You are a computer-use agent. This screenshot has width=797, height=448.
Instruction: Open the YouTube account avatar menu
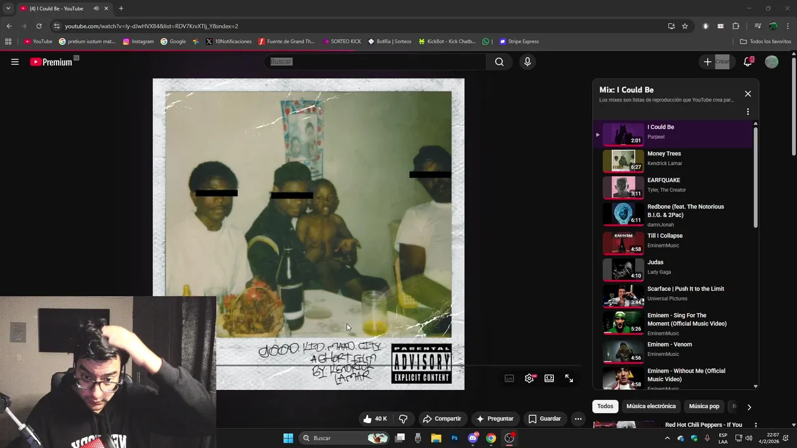click(771, 62)
